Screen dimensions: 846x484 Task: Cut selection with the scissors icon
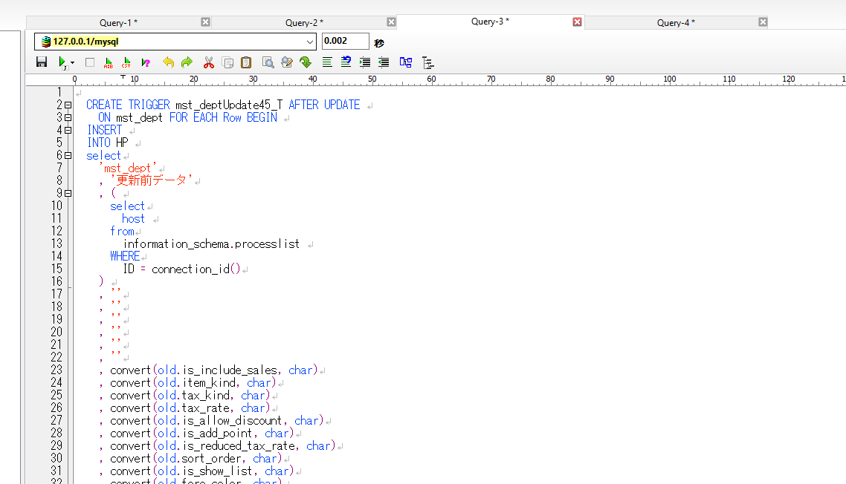click(209, 62)
